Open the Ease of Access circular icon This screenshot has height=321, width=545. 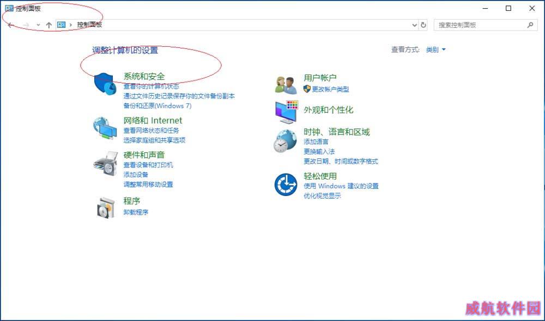pyautogui.click(x=286, y=184)
